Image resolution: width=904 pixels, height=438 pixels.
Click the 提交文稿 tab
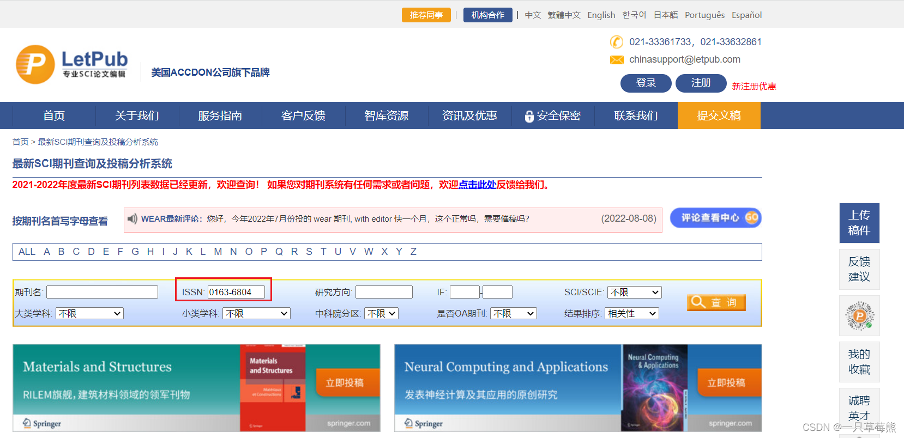[719, 115]
